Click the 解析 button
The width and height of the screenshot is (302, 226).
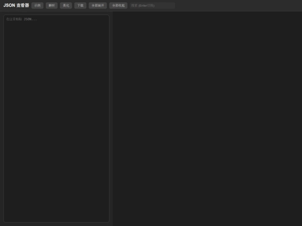click(51, 6)
